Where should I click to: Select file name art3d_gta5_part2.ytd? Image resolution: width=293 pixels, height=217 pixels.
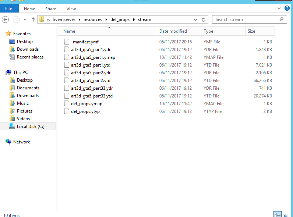[91, 81]
